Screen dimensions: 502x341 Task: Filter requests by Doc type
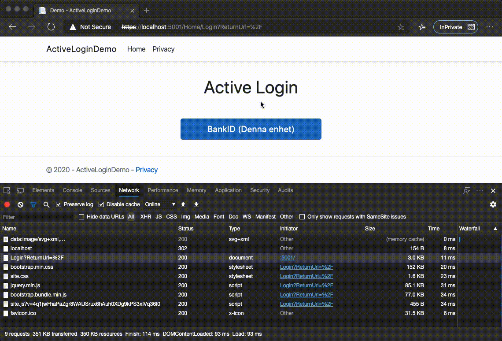(x=233, y=217)
